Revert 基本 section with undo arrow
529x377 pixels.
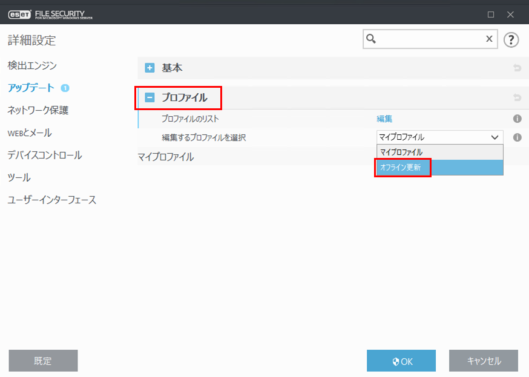click(x=517, y=68)
